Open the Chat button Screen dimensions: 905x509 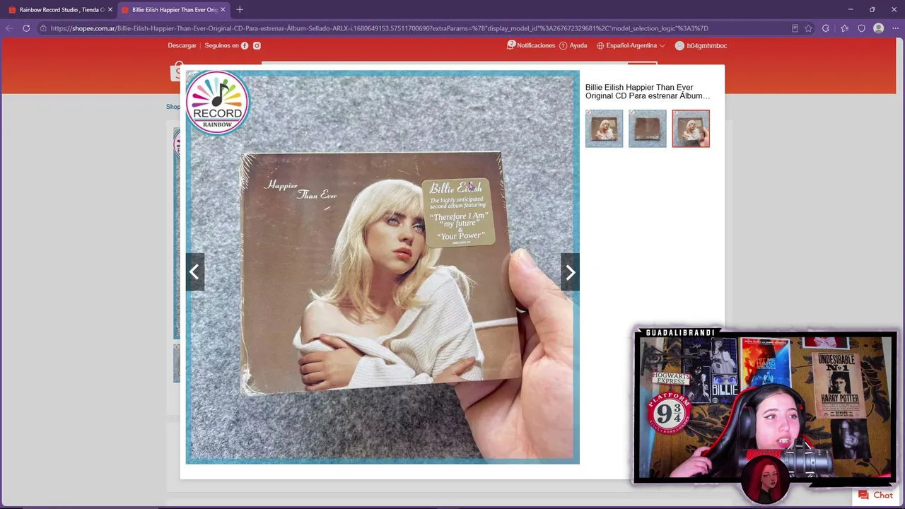[875, 495]
